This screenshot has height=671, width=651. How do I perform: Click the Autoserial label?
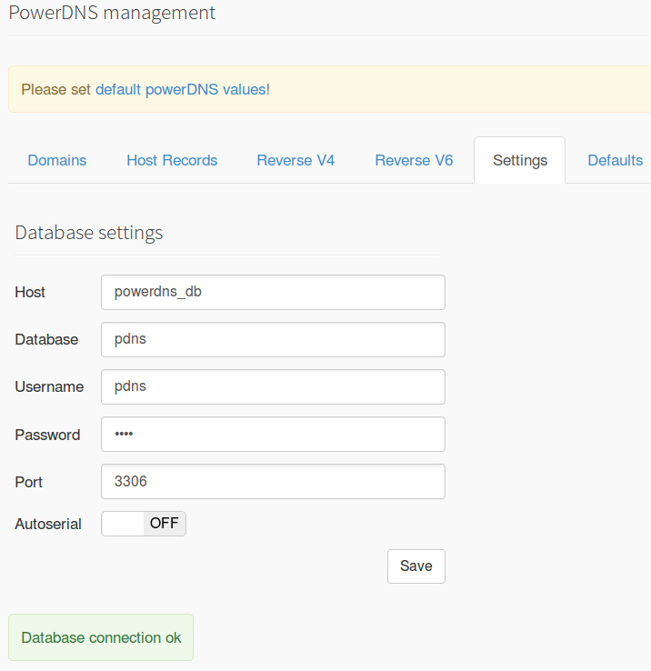pos(48,525)
